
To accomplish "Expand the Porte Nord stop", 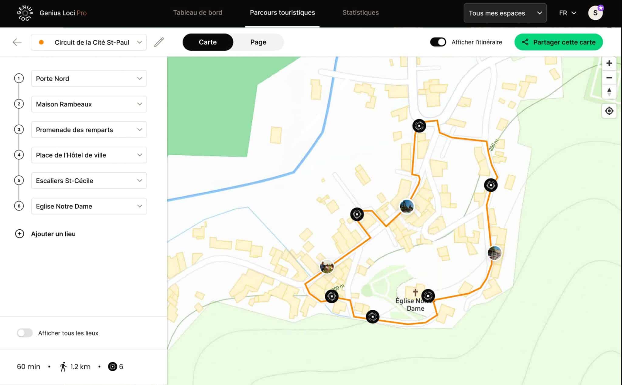I will pos(139,79).
